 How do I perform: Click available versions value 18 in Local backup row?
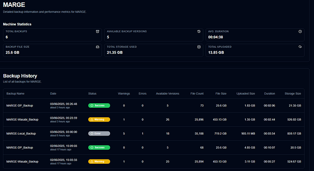point(167,134)
